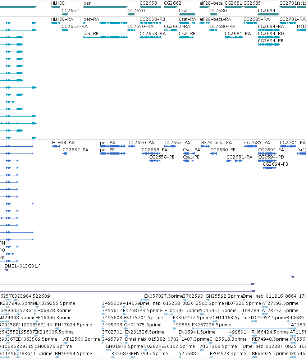Select the CG2662-RA transcript label
Screen dimensions: 306x359
(x=177, y=26)
